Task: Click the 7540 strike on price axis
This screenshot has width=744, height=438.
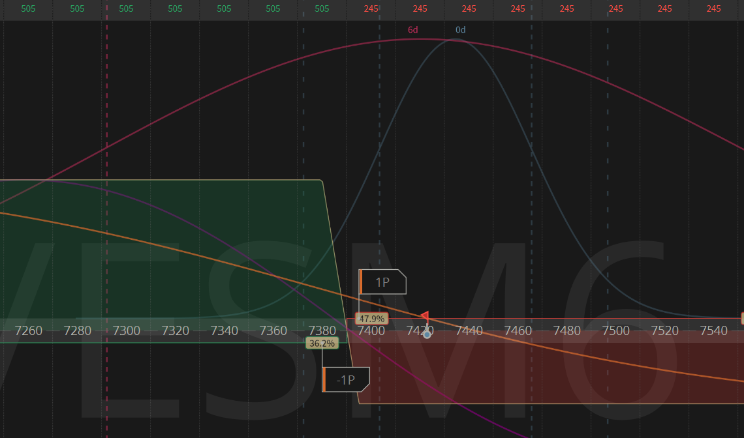Action: (713, 330)
